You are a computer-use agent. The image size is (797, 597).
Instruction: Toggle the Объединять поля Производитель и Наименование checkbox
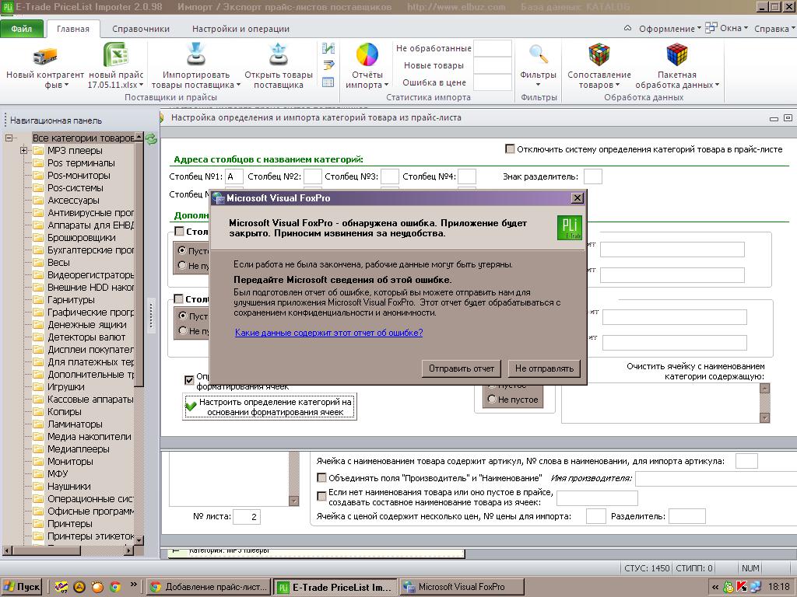click(321, 478)
